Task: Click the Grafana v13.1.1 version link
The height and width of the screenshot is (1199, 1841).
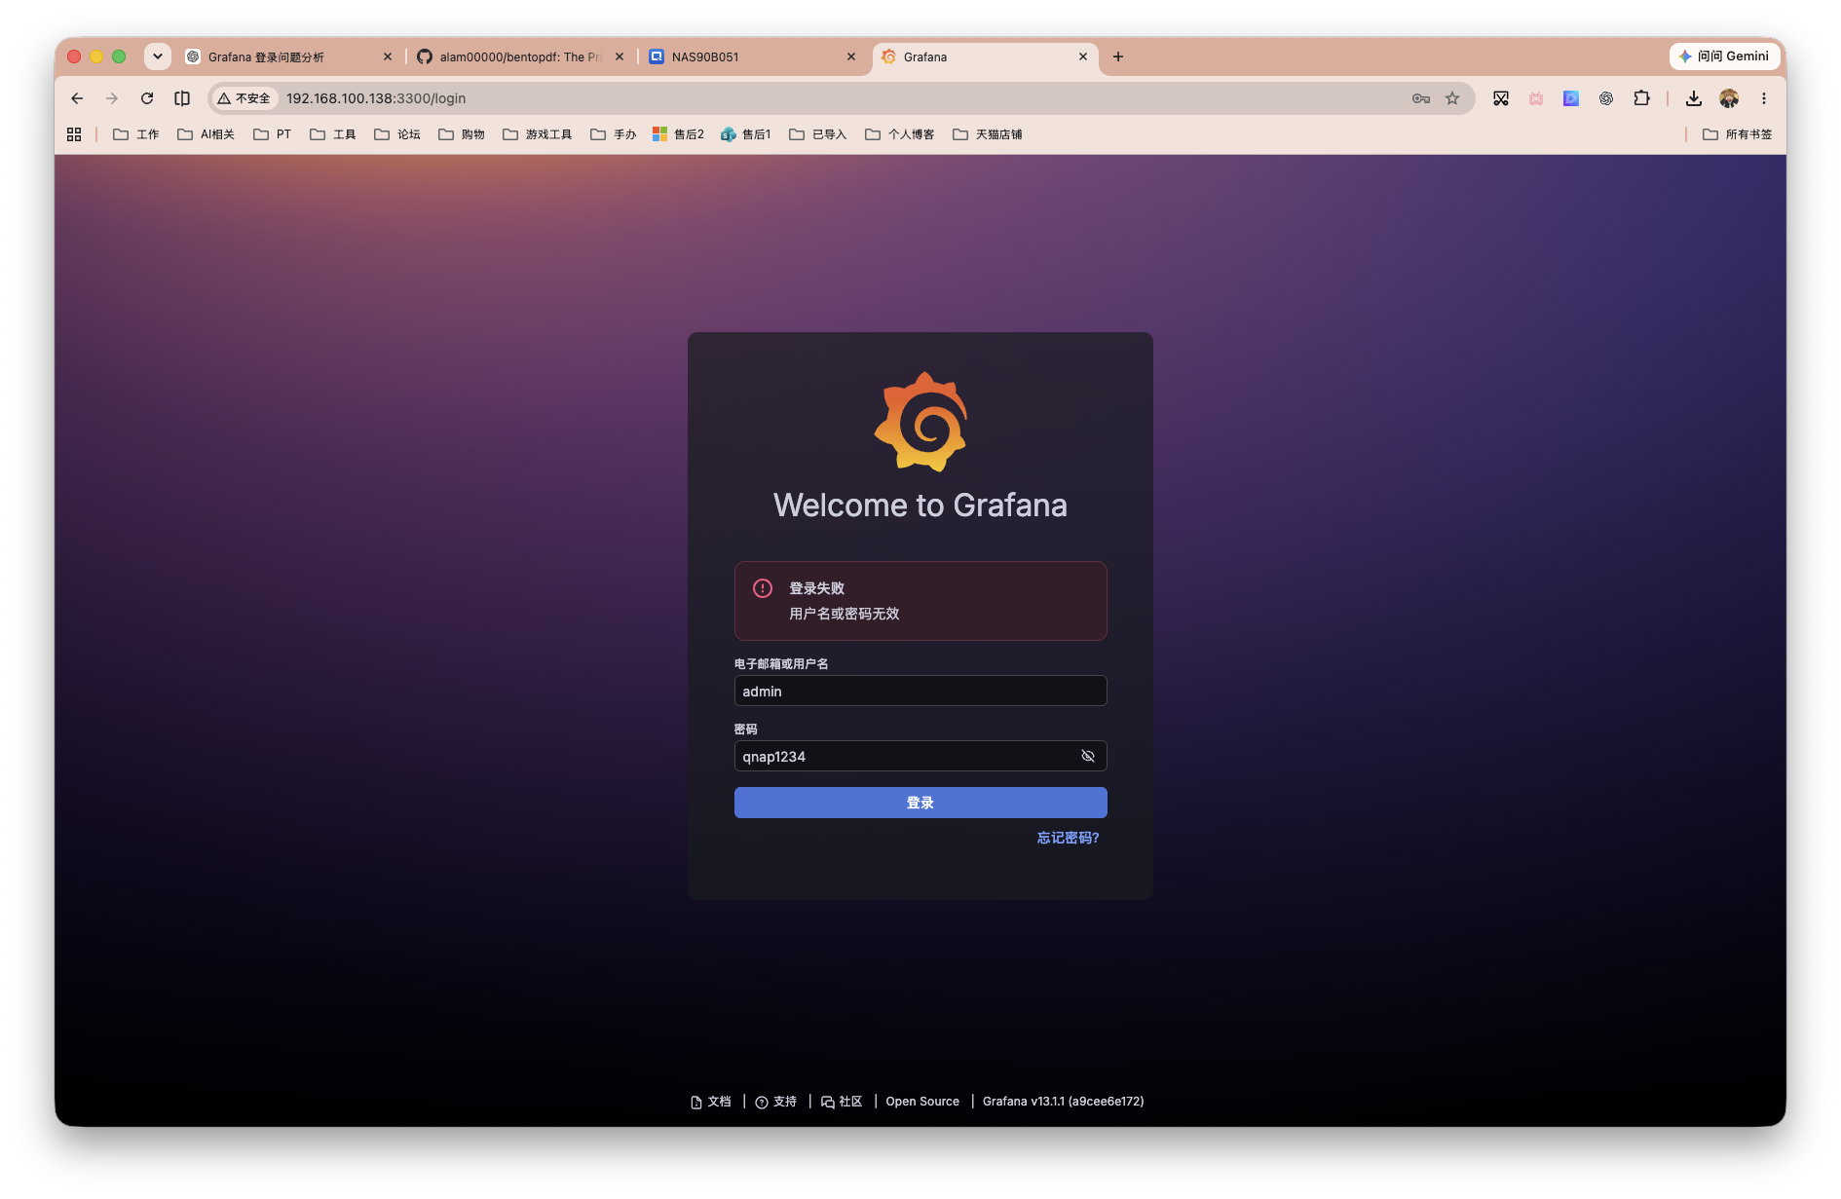Action: [1063, 1102]
